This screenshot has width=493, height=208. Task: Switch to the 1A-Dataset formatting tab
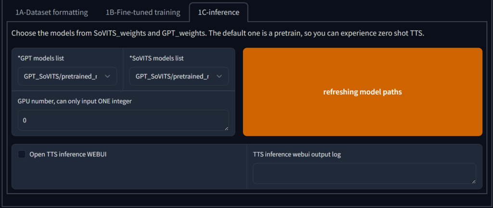click(52, 13)
